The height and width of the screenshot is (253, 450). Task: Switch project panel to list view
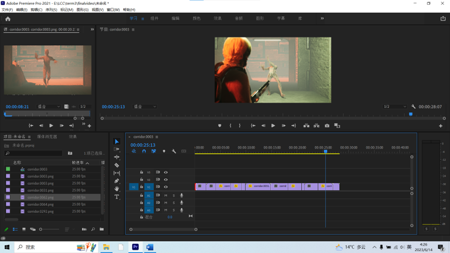15,229
